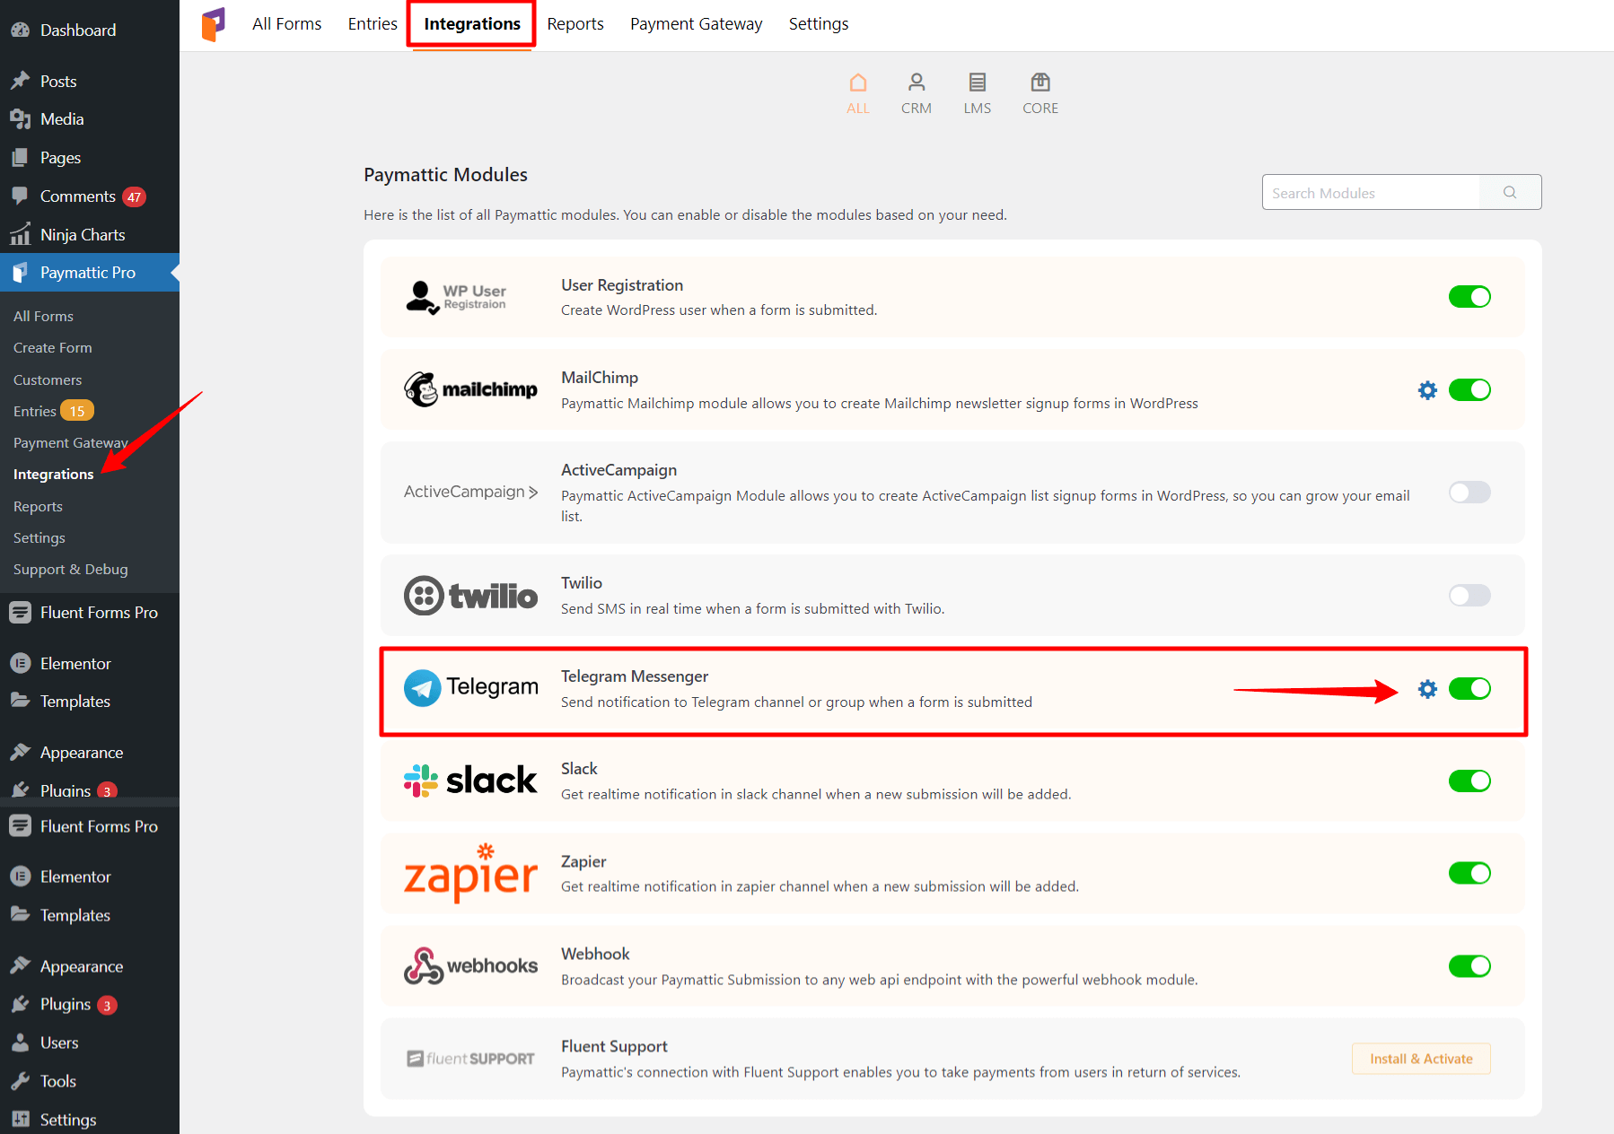Open All Forms in Paymattic submenu
The image size is (1614, 1134).
[x=44, y=317]
